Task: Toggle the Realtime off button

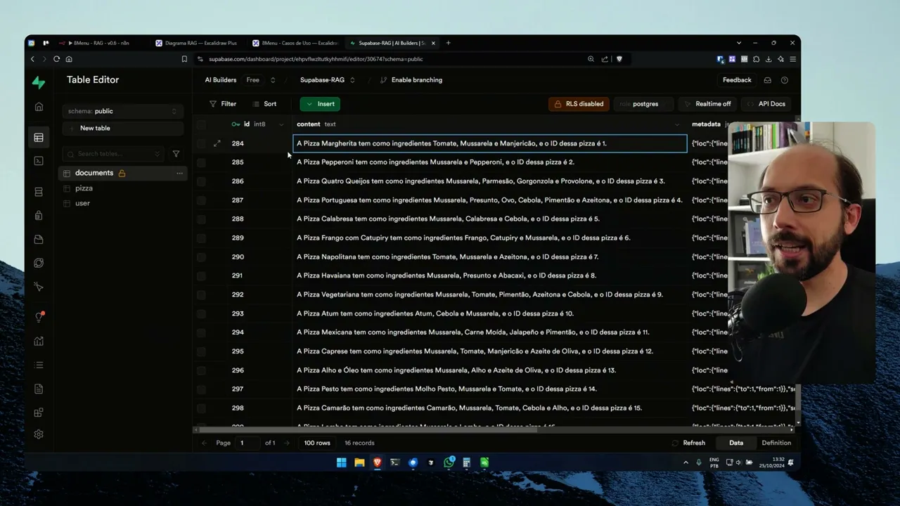Action: (x=707, y=104)
